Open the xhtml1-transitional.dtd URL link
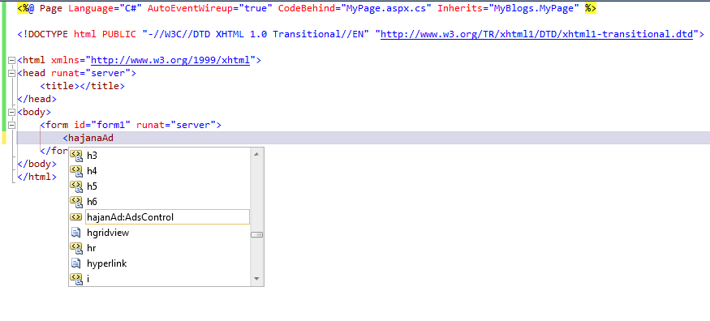Image resolution: width=710 pixels, height=321 pixels. point(536,34)
